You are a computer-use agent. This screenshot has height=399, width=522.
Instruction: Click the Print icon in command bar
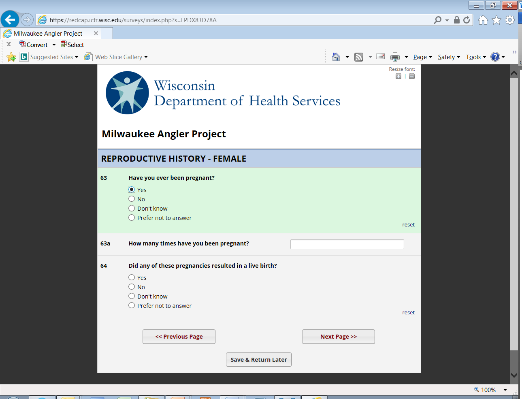click(395, 57)
